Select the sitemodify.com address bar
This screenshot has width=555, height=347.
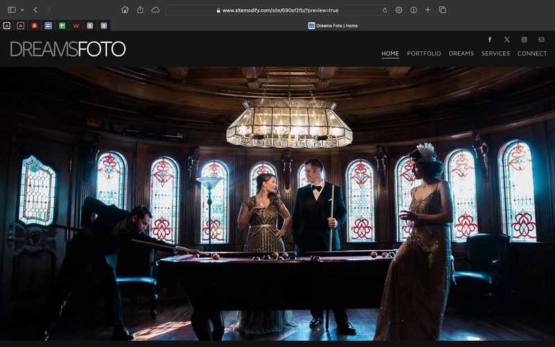coord(277,10)
